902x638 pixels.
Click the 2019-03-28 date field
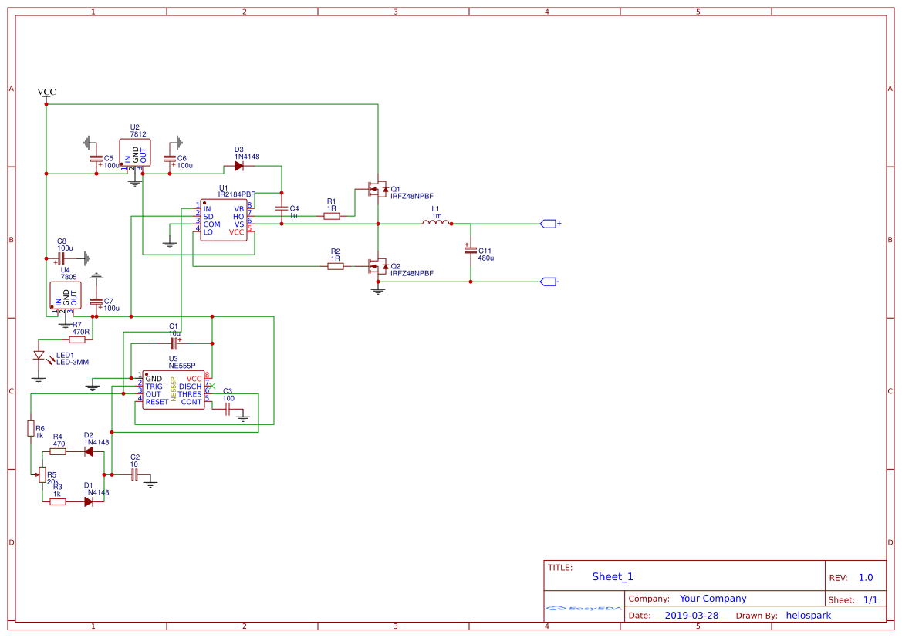(691, 616)
